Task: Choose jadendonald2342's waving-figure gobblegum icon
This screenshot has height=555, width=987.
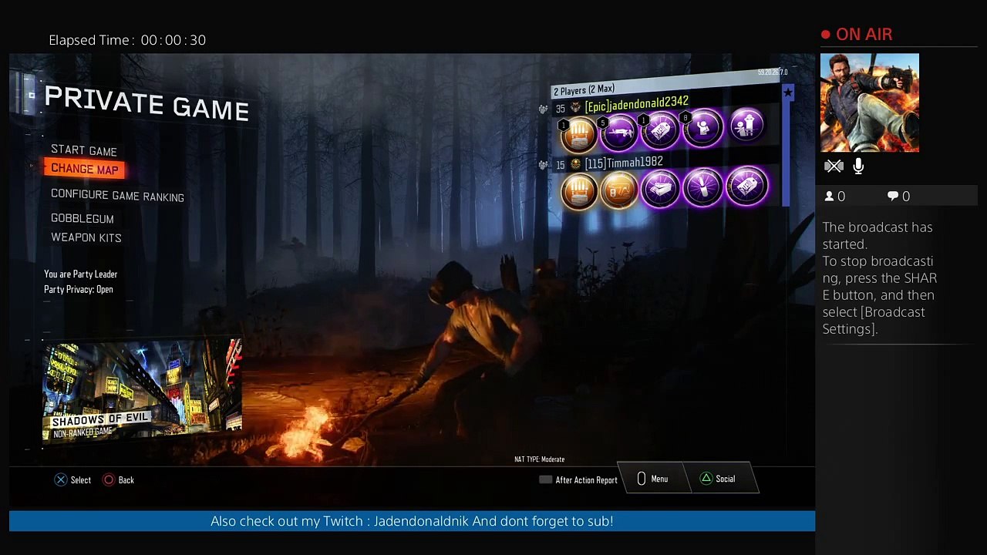Action: [703, 128]
